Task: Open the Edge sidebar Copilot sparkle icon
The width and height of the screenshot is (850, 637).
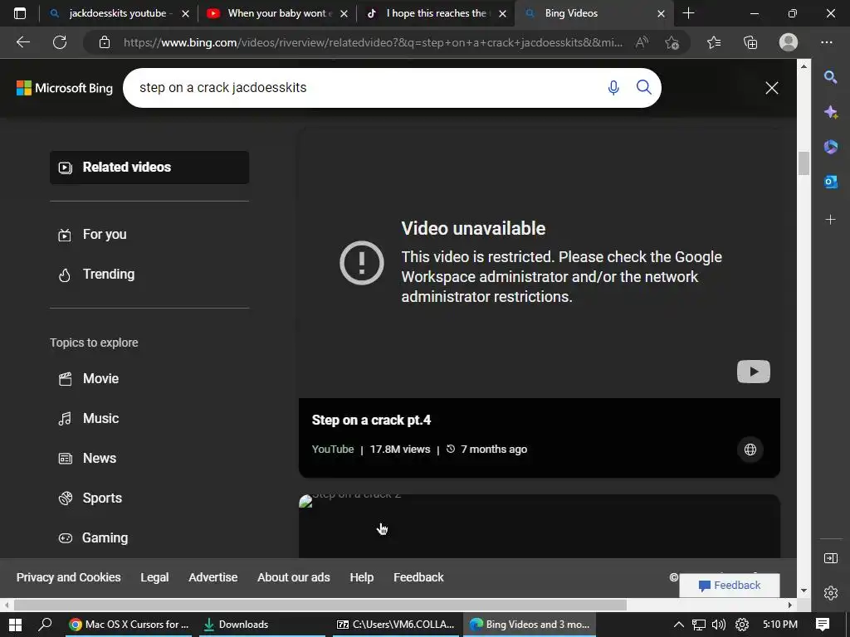Action: [830, 112]
